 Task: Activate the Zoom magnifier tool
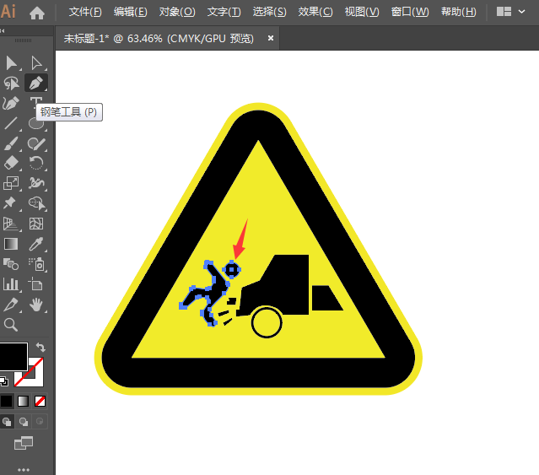point(11,325)
